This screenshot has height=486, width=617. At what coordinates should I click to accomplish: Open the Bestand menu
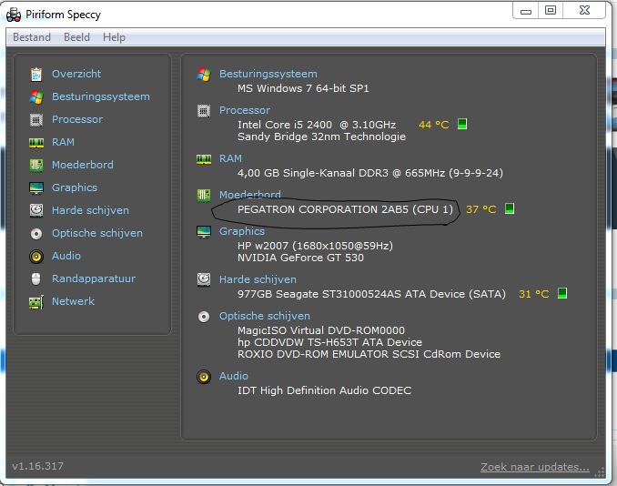click(x=32, y=37)
